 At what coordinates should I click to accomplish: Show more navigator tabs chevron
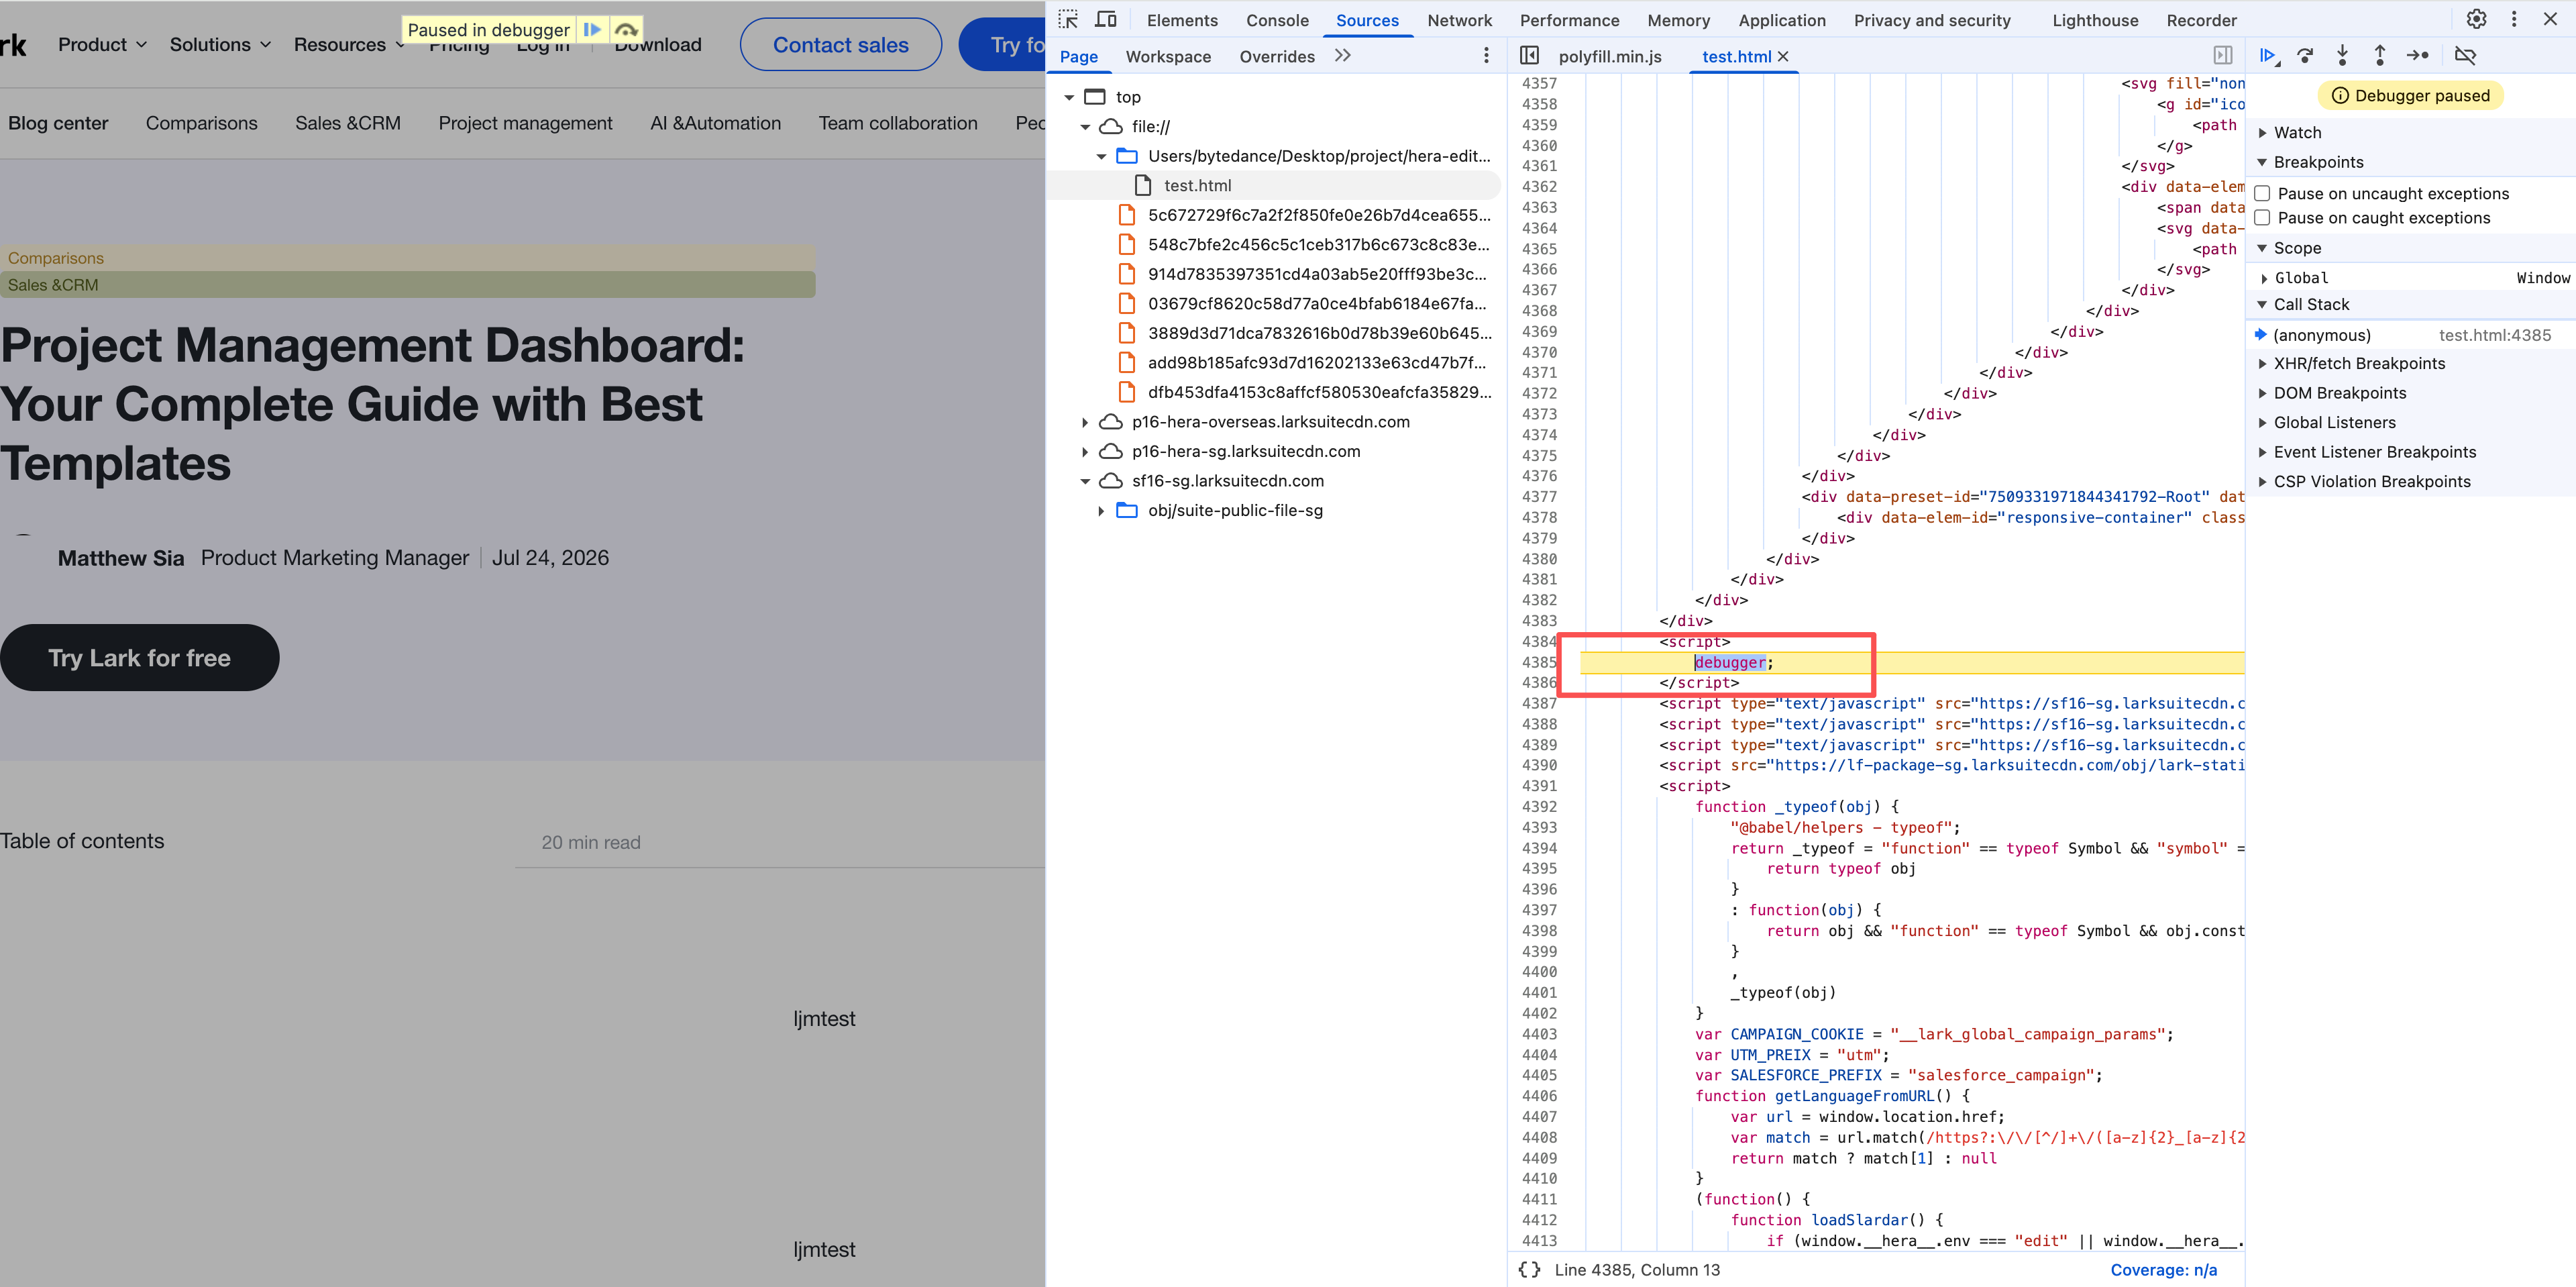click(x=1343, y=56)
